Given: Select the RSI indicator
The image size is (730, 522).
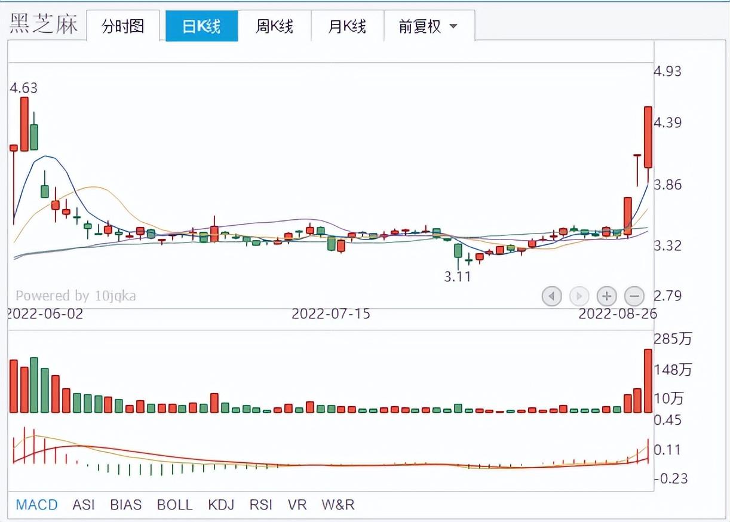Looking at the screenshot, I should [x=261, y=505].
